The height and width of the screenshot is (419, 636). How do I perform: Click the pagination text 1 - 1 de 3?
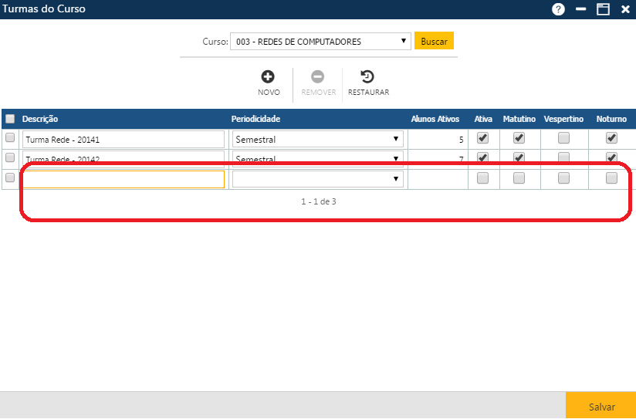point(319,201)
